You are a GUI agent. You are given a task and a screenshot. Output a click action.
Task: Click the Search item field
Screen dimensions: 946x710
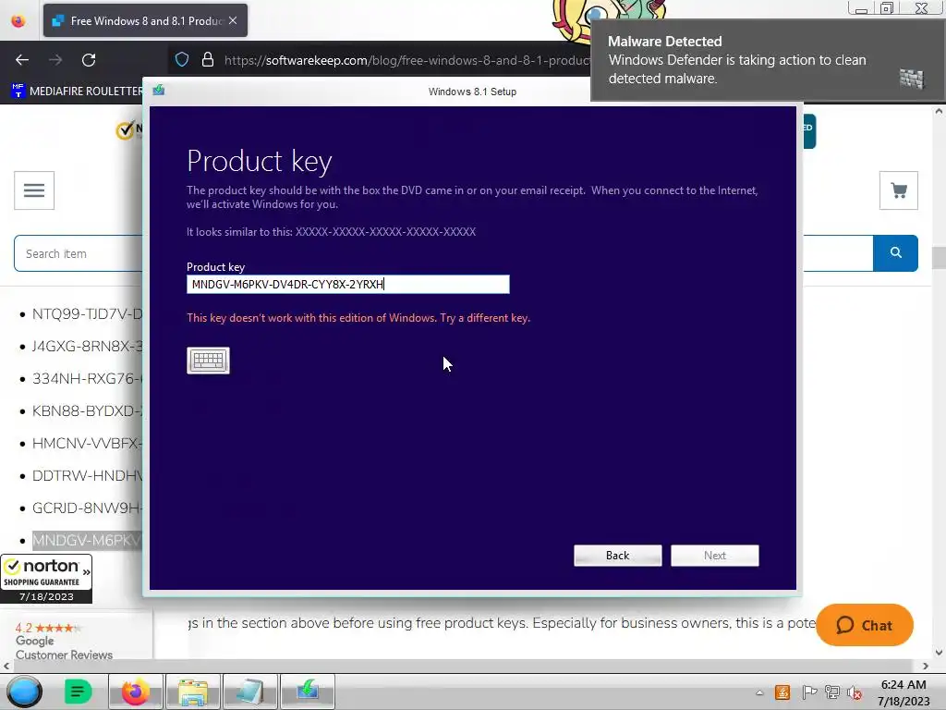[79, 253]
